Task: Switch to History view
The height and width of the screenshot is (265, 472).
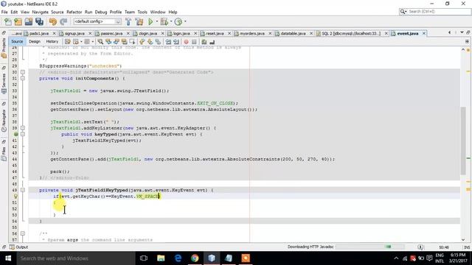Action: coord(52,42)
